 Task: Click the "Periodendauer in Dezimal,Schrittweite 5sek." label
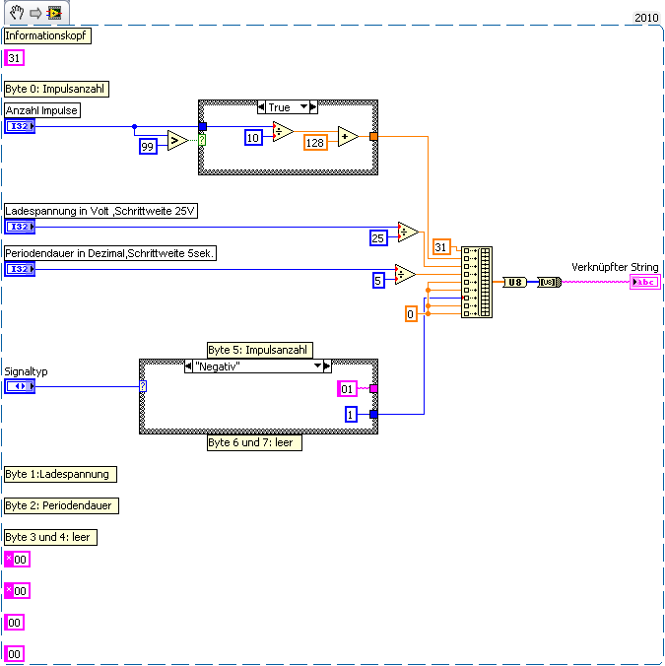[x=110, y=253]
